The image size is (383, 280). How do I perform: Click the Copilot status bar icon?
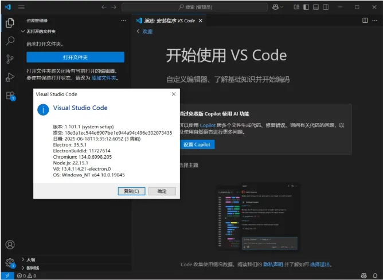tap(364, 276)
